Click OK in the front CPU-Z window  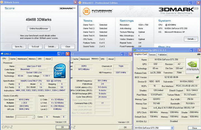tap(63, 127)
